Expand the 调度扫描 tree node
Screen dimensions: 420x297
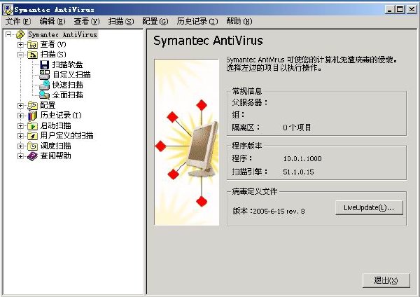click(20, 146)
